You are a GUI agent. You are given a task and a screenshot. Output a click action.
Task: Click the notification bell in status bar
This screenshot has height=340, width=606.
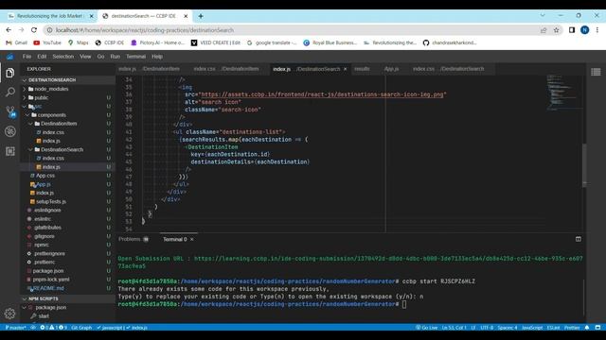pyautogui.click(x=587, y=328)
